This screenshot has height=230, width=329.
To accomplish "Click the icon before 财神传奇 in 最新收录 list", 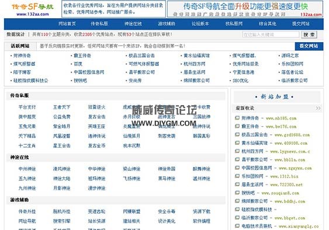I will coord(237,118).
